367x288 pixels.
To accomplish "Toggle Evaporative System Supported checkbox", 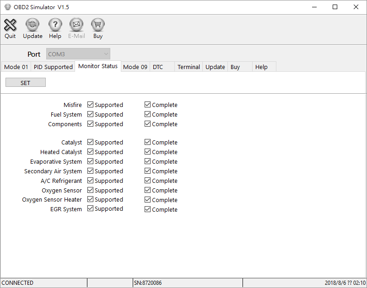I will coord(91,161).
